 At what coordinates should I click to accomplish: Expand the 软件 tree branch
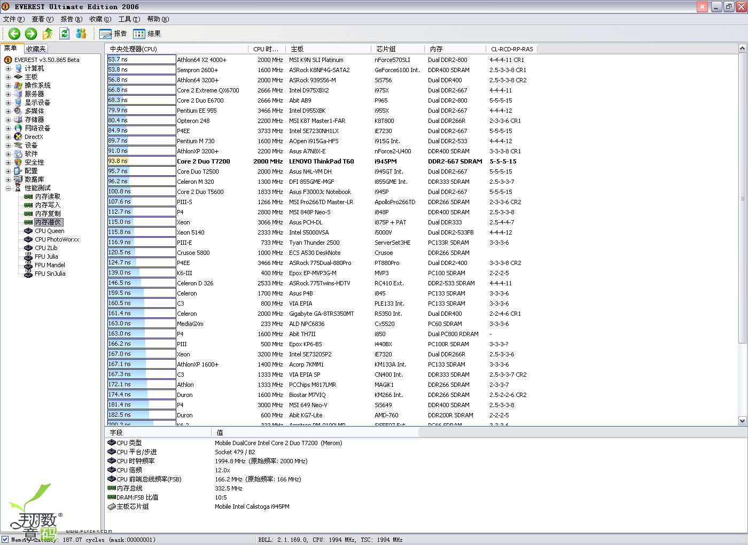coord(8,154)
